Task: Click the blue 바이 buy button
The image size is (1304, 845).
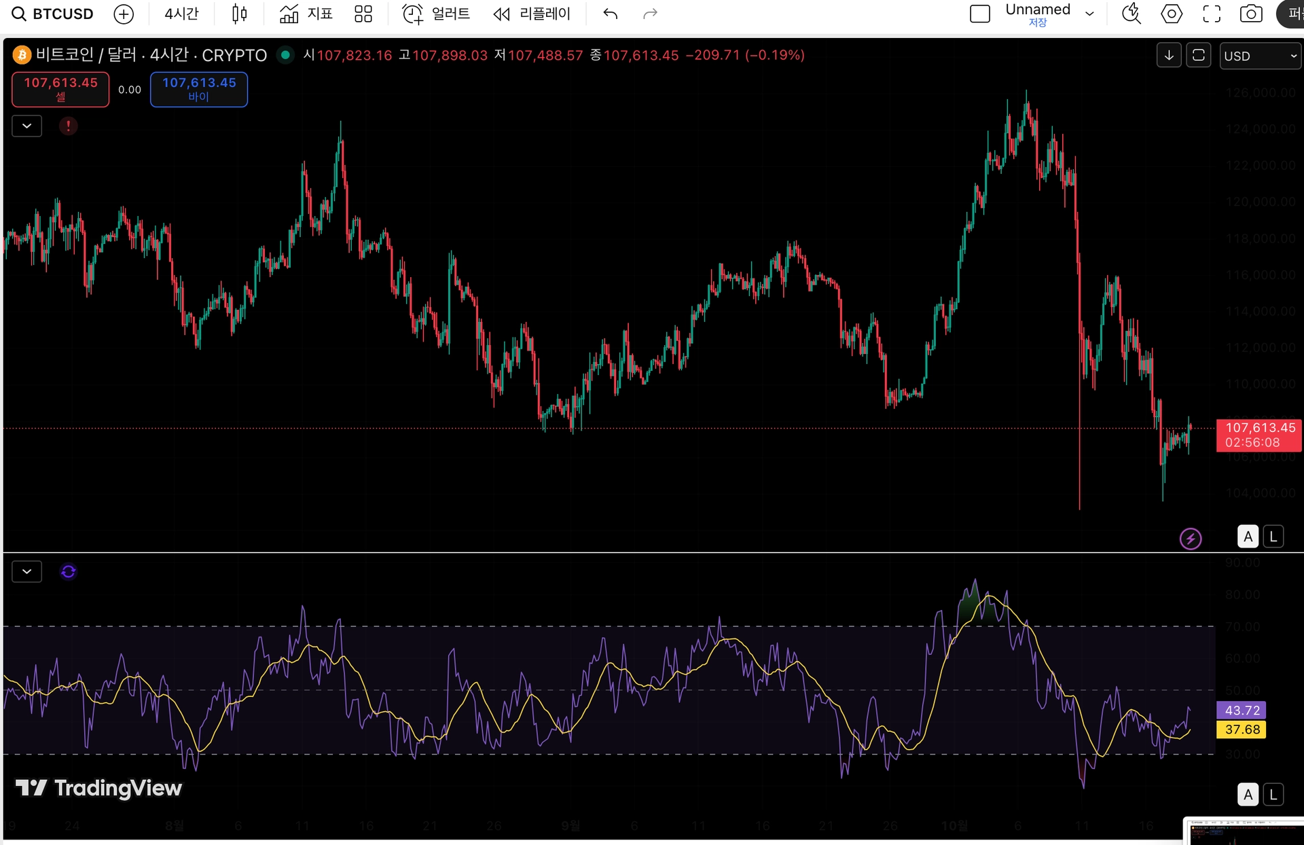Action: [198, 89]
